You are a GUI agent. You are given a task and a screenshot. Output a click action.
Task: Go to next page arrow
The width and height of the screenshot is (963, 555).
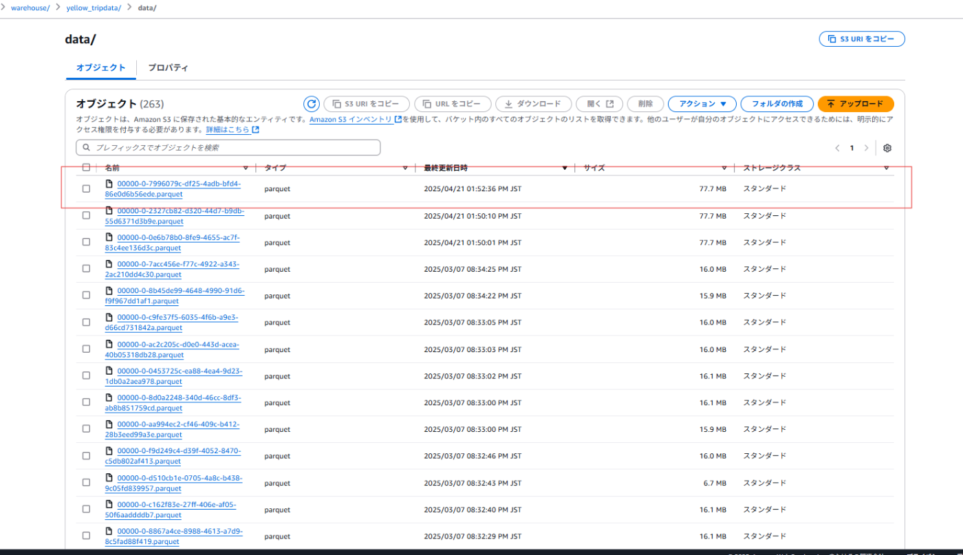pyautogui.click(x=866, y=148)
